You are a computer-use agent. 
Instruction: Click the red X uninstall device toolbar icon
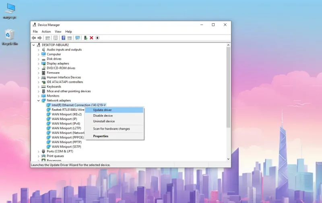pos(91,38)
